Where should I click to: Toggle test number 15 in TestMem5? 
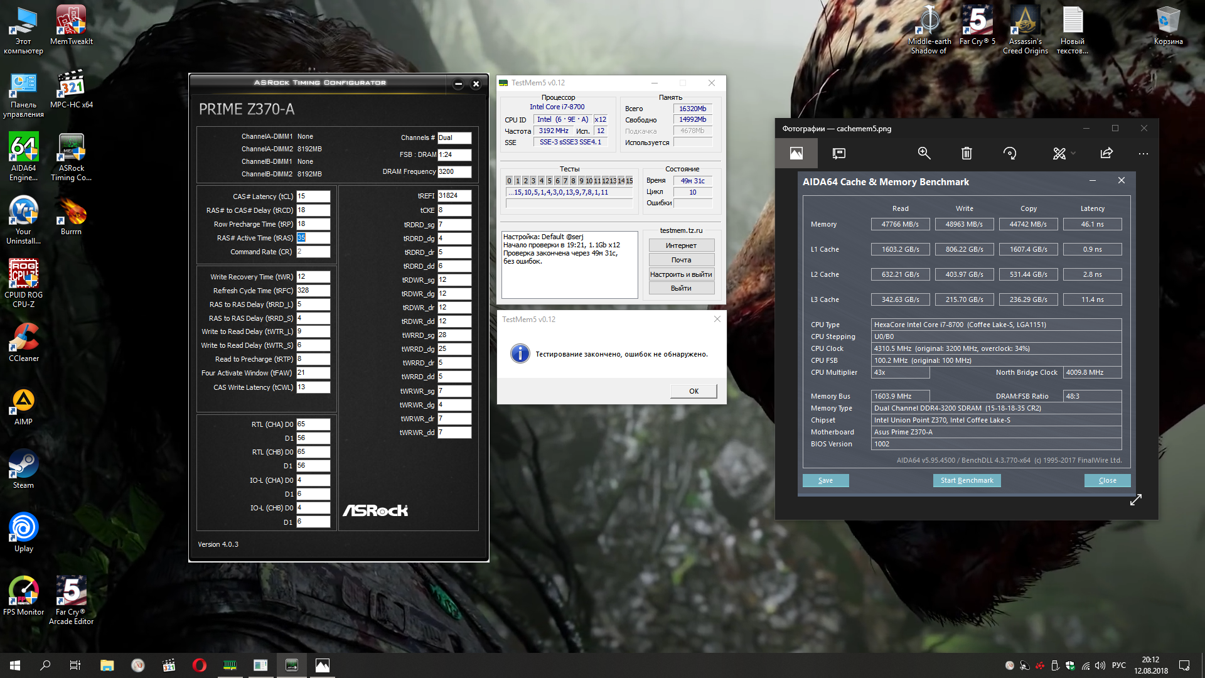[629, 181]
